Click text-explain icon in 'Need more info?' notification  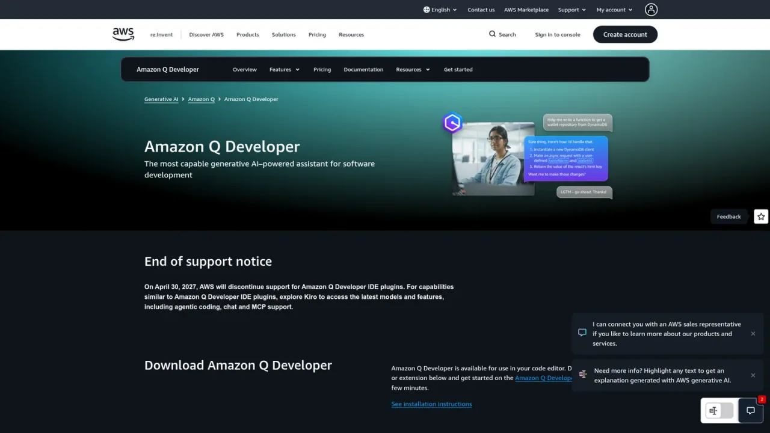[x=583, y=374]
